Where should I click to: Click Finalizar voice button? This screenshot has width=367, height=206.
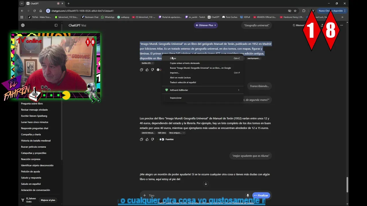pyautogui.click(x=261, y=195)
